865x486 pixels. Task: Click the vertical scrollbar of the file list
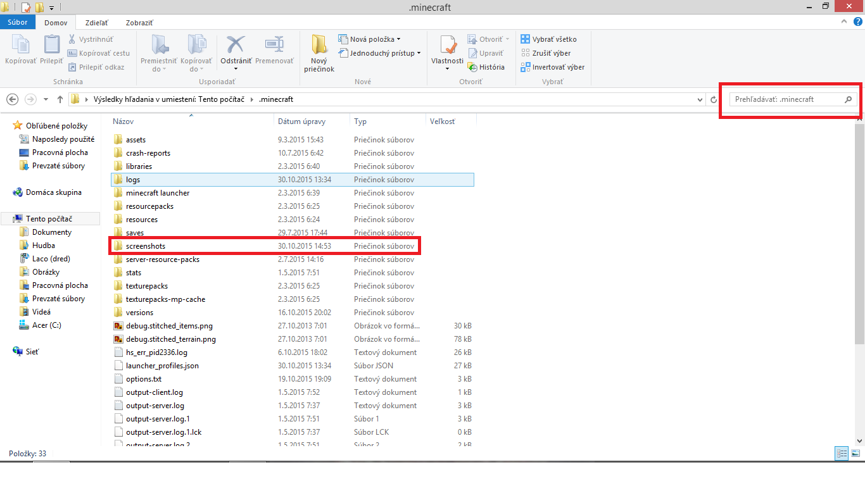tap(860, 234)
